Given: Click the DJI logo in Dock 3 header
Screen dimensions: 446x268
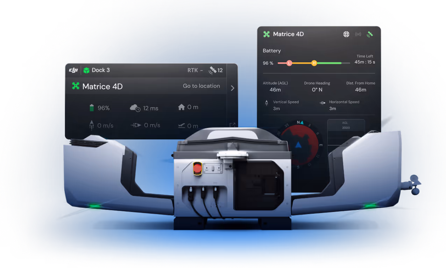Looking at the screenshot, I should (x=73, y=70).
